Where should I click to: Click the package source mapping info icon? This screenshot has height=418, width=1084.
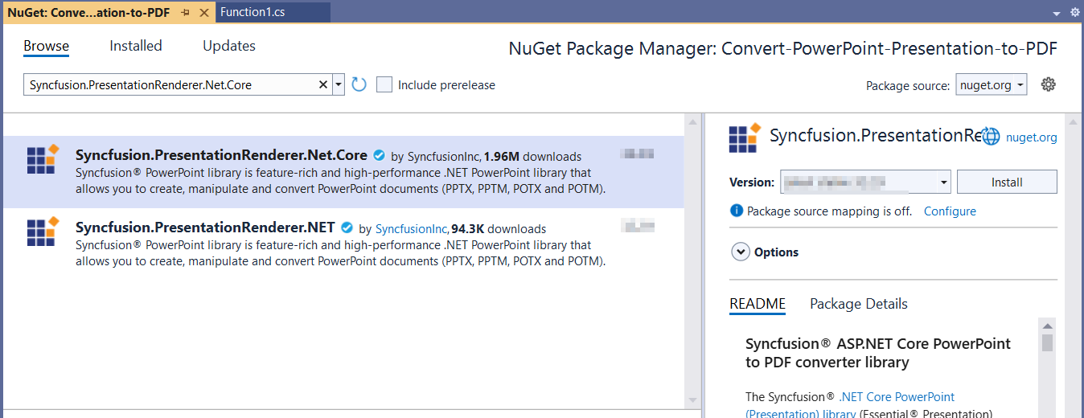point(736,211)
